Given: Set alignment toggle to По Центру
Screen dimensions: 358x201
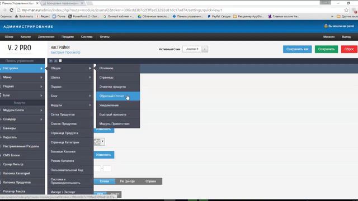Looking at the screenshot, I should [x=128, y=181].
